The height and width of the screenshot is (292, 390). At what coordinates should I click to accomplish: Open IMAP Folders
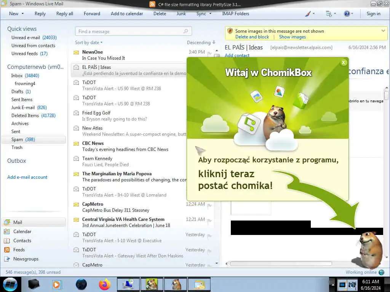(235, 14)
